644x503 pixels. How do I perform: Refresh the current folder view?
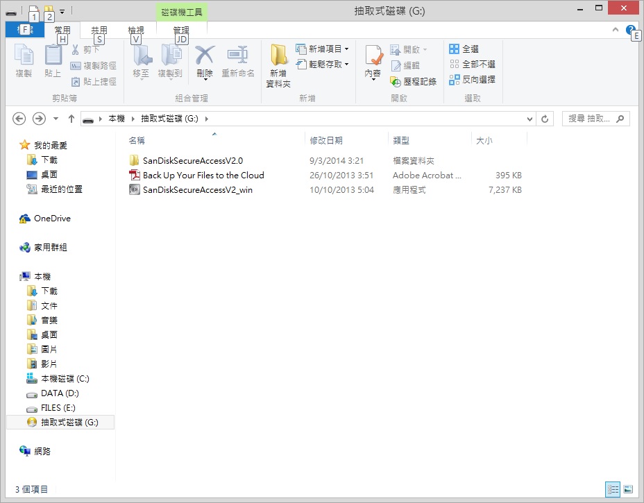click(x=545, y=119)
